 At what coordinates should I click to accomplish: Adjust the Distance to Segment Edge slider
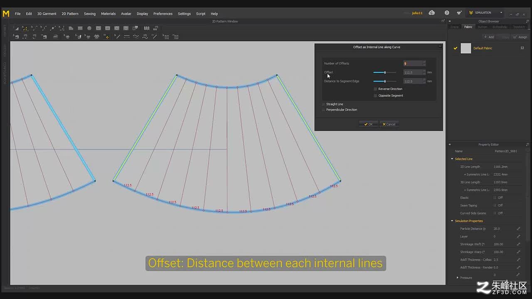click(x=384, y=81)
